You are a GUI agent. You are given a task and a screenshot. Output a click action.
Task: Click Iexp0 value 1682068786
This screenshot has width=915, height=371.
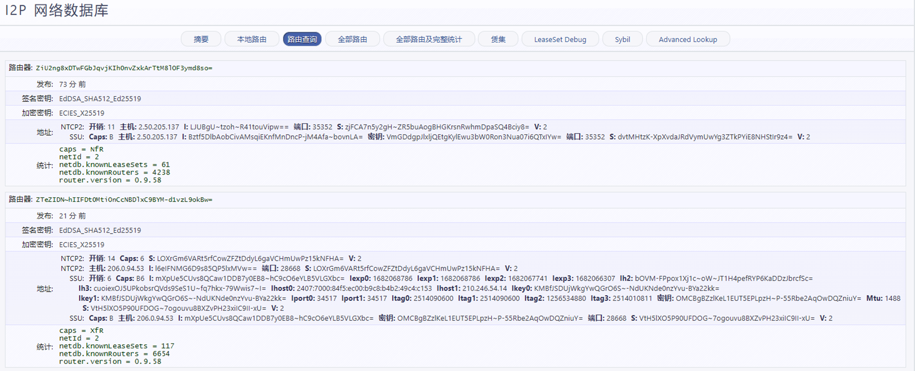point(393,278)
